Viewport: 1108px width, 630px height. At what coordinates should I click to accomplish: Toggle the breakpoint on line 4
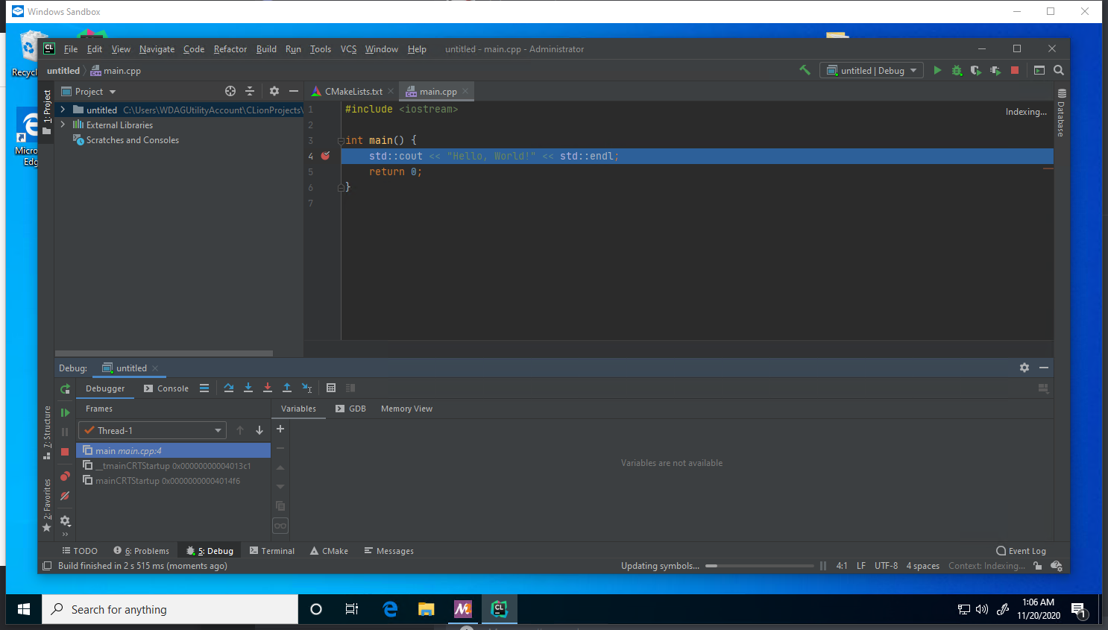[x=325, y=156]
